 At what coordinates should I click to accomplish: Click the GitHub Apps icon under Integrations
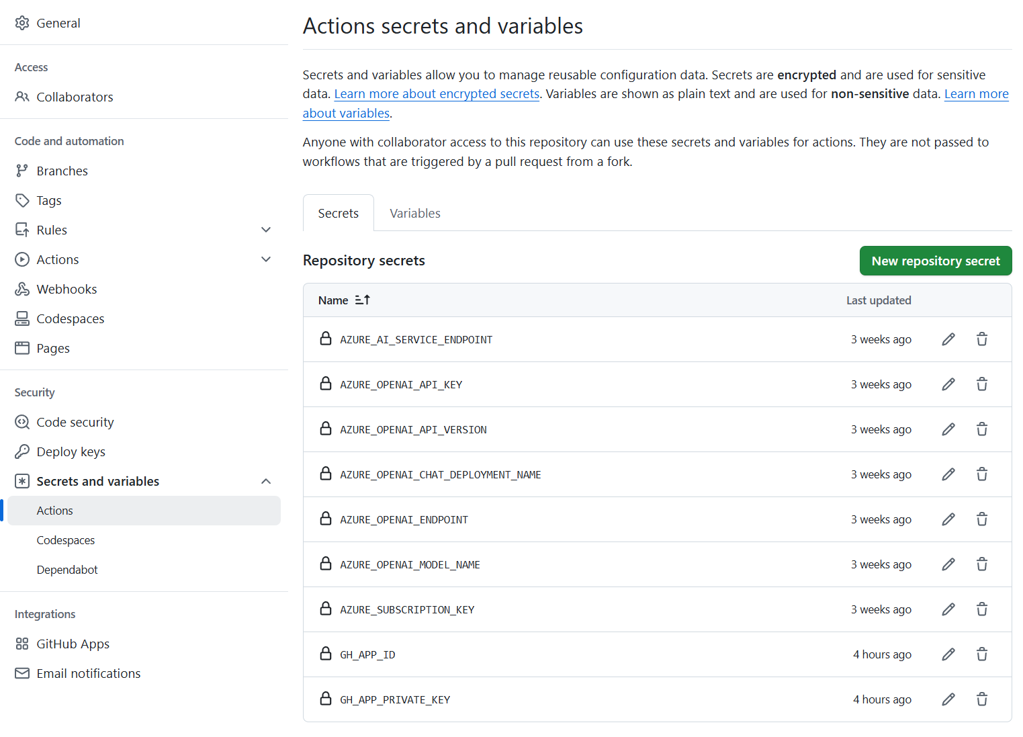tap(22, 644)
